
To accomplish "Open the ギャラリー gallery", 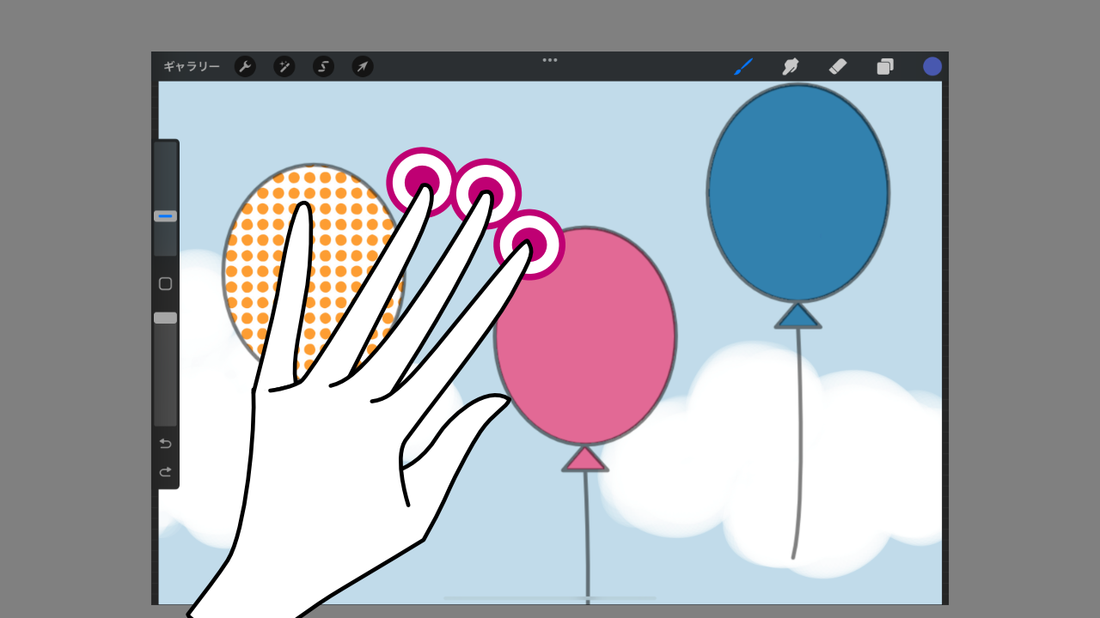I will pos(191,67).
